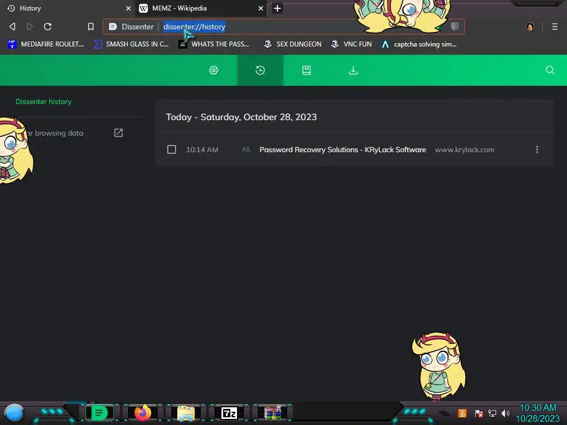The width and height of the screenshot is (567, 425).
Task: Open a new tab with the plus button
Action: click(277, 8)
